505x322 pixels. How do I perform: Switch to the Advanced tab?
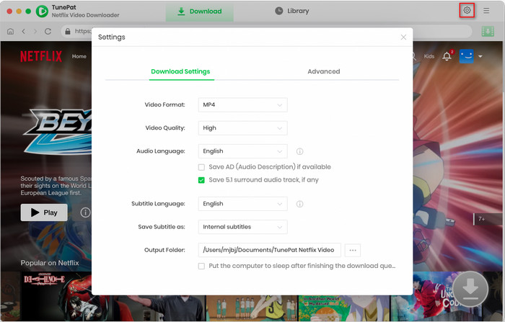click(x=323, y=71)
